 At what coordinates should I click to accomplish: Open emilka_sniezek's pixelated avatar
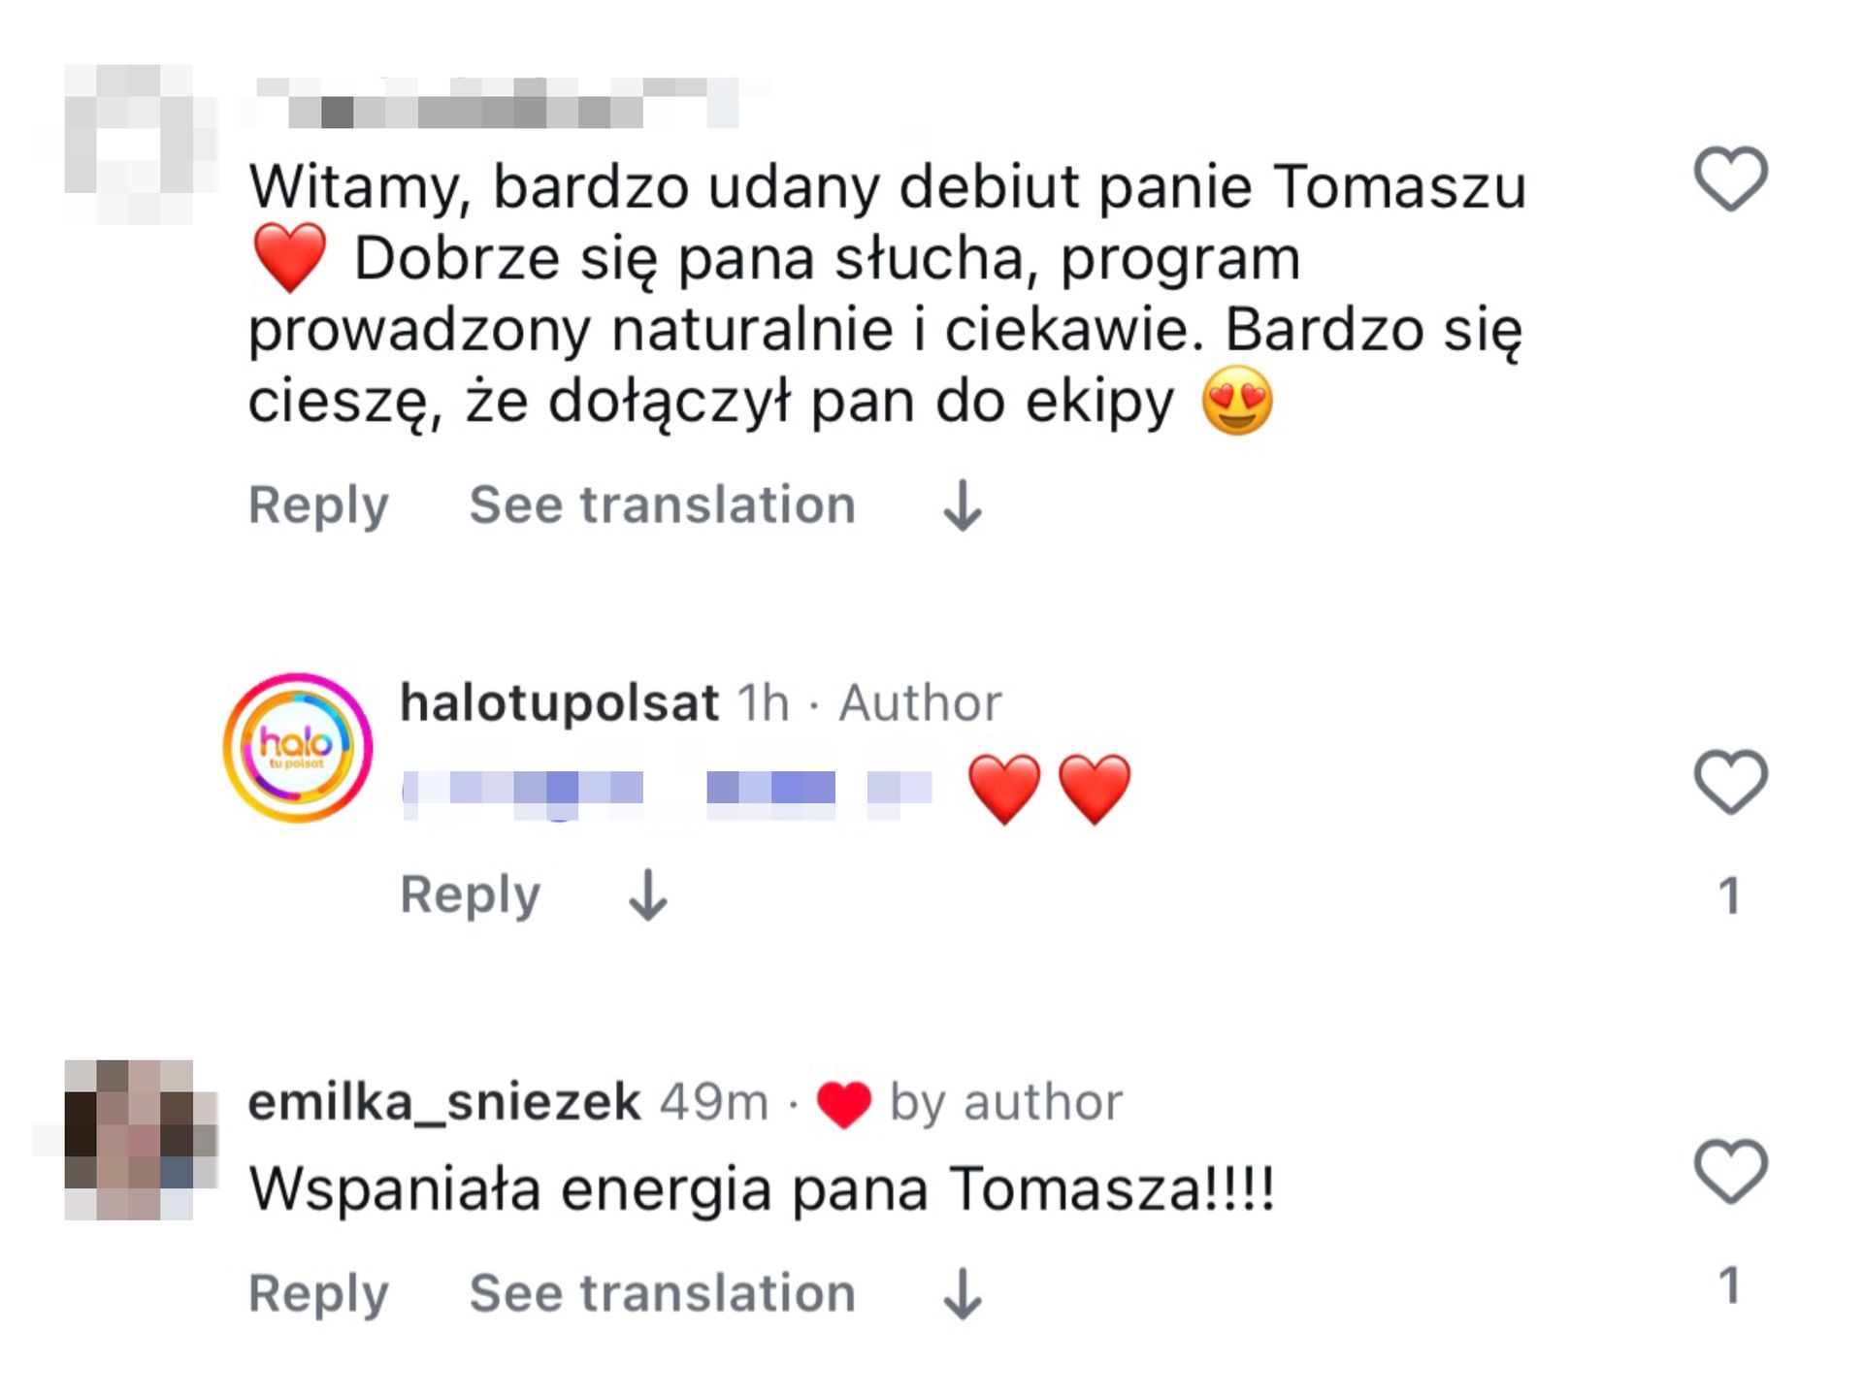coord(128,1140)
